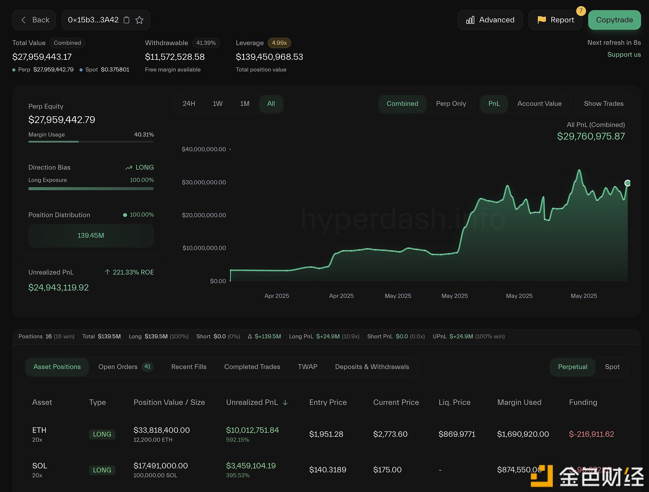Click the chart's latest data point marker
Screen dimensions: 649x492
[628, 183]
